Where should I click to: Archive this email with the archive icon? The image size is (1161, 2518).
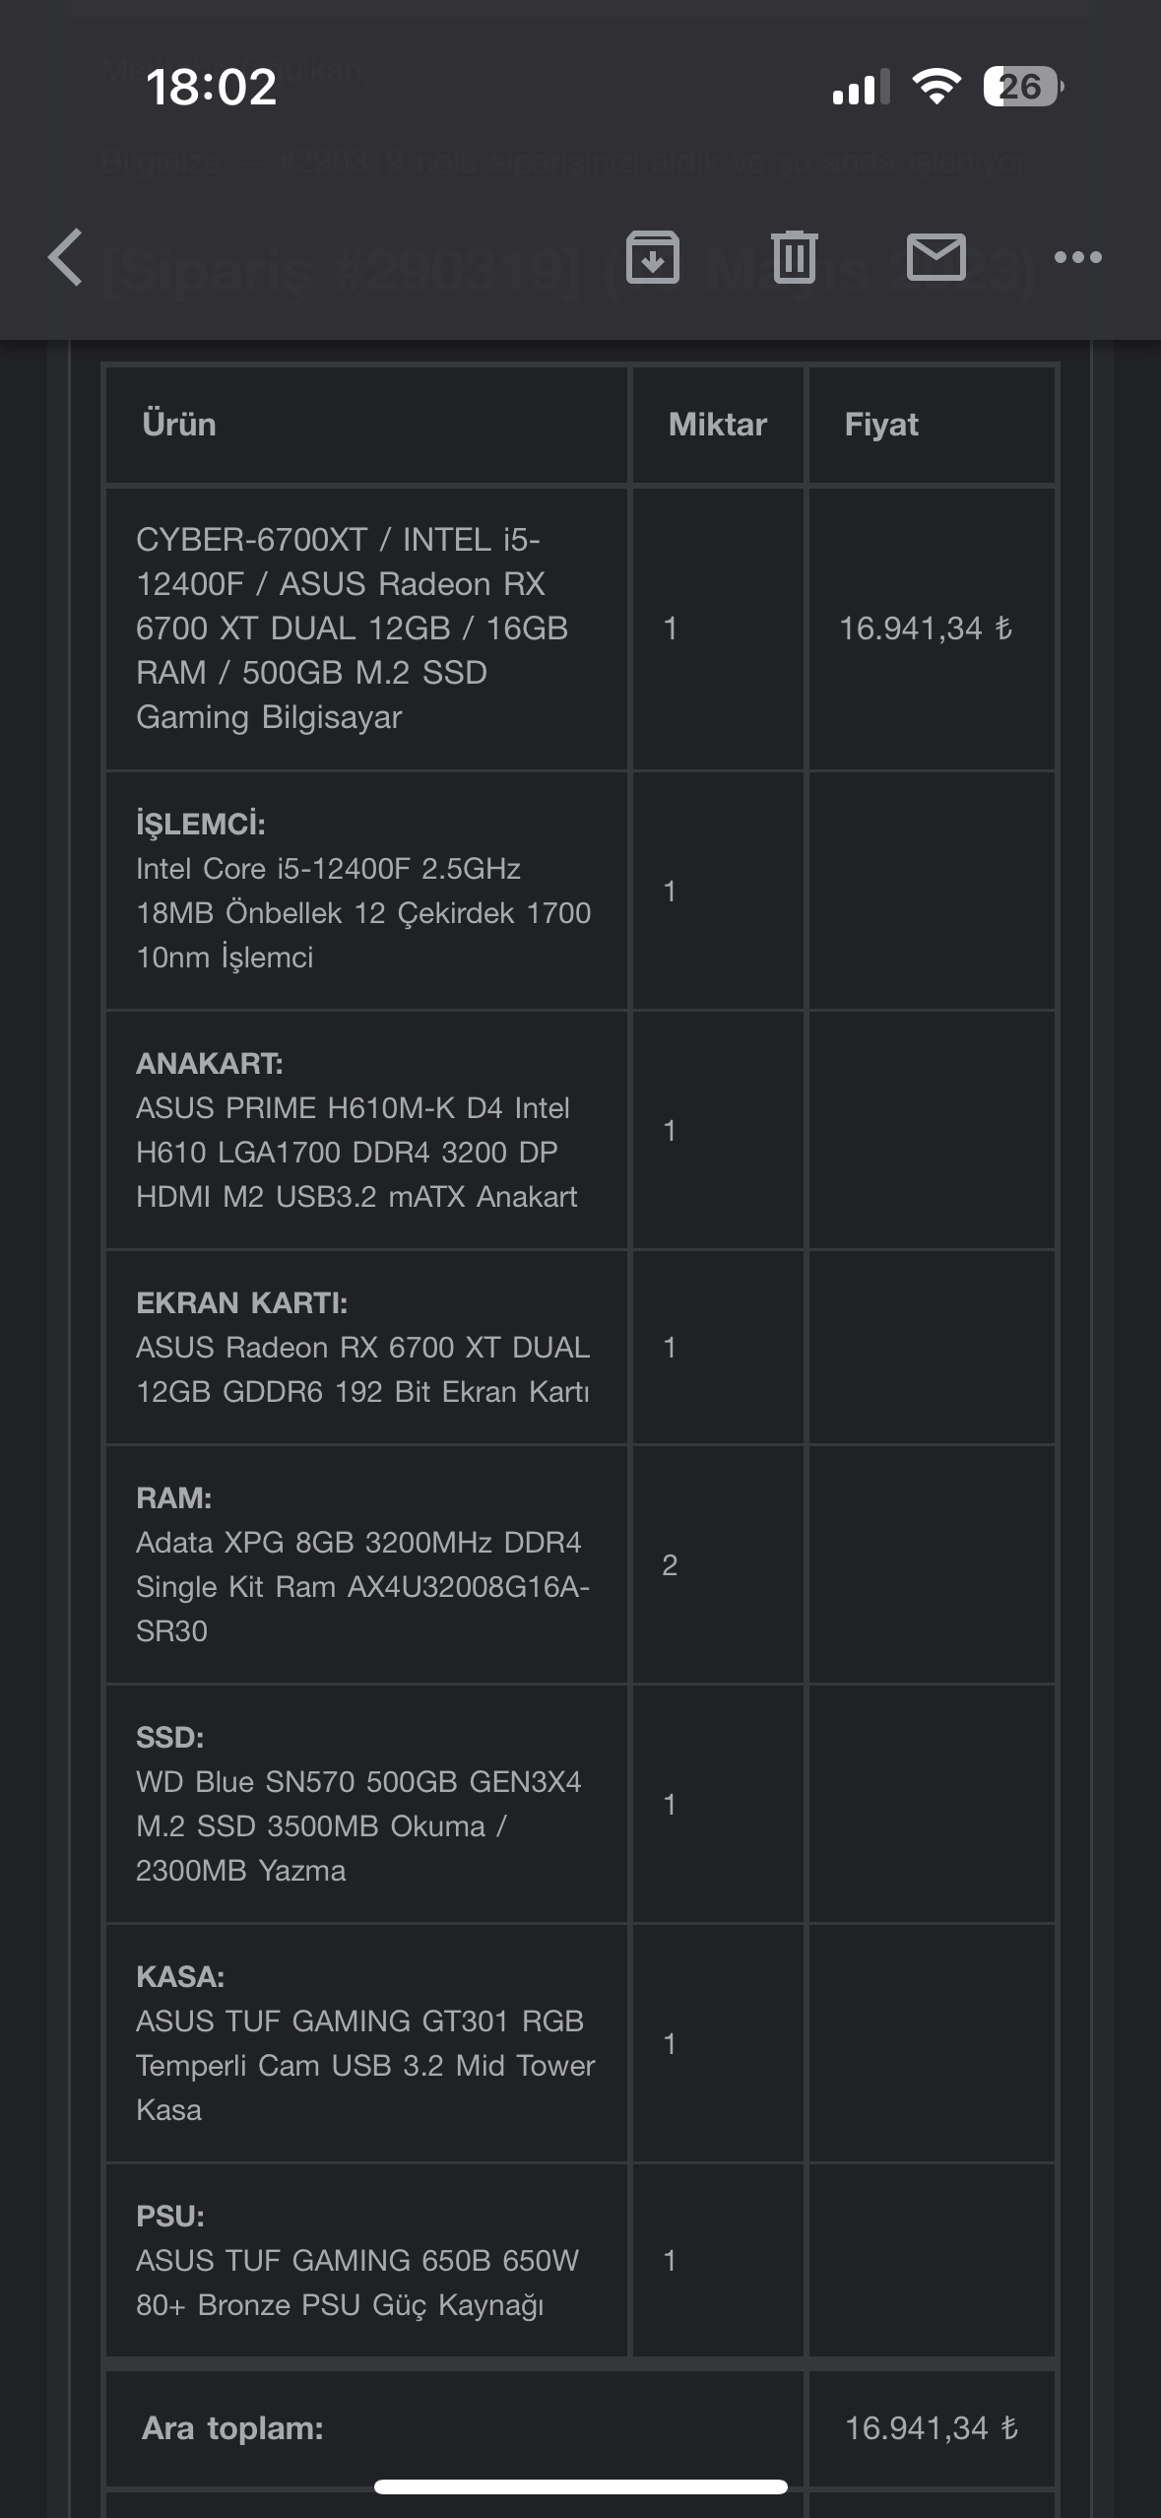(653, 257)
